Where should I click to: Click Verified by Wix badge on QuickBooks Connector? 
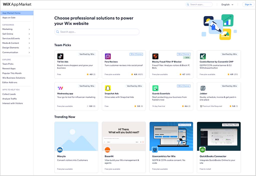[230, 125]
